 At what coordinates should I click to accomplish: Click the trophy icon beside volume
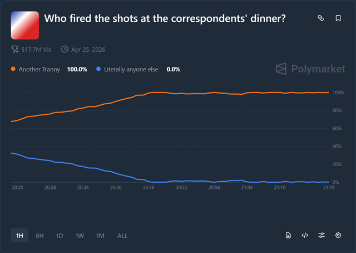[15, 49]
